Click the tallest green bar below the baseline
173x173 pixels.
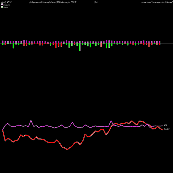80,47
